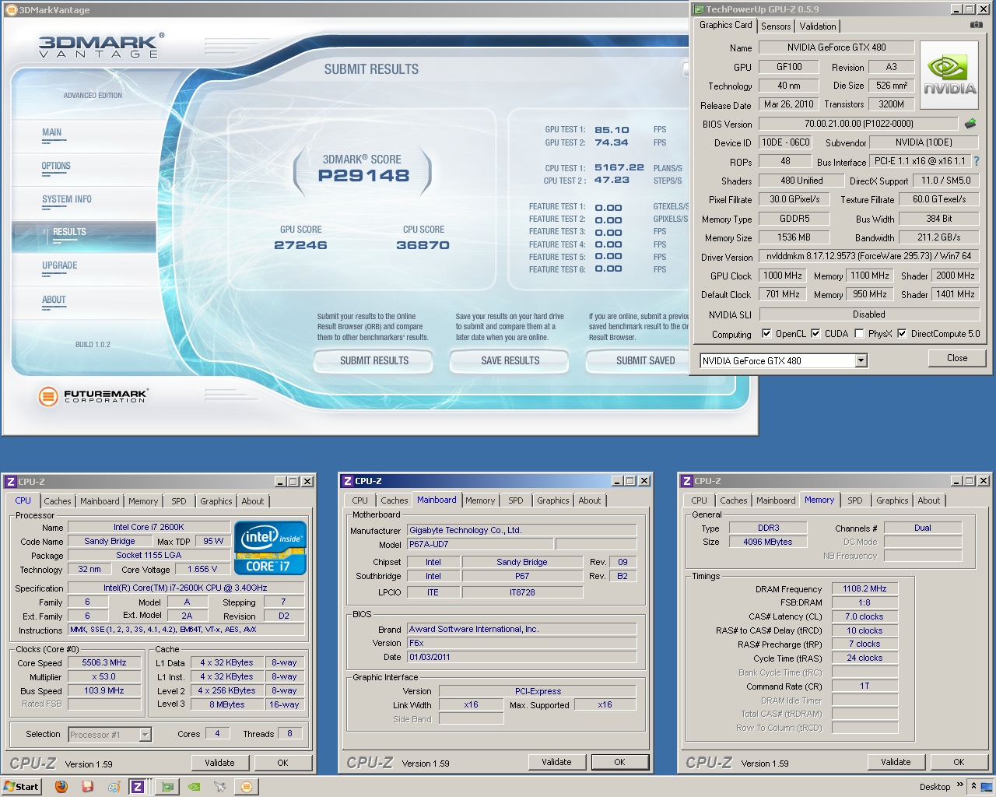
Task: Click the paint palette taskbar icon
Action: click(114, 787)
